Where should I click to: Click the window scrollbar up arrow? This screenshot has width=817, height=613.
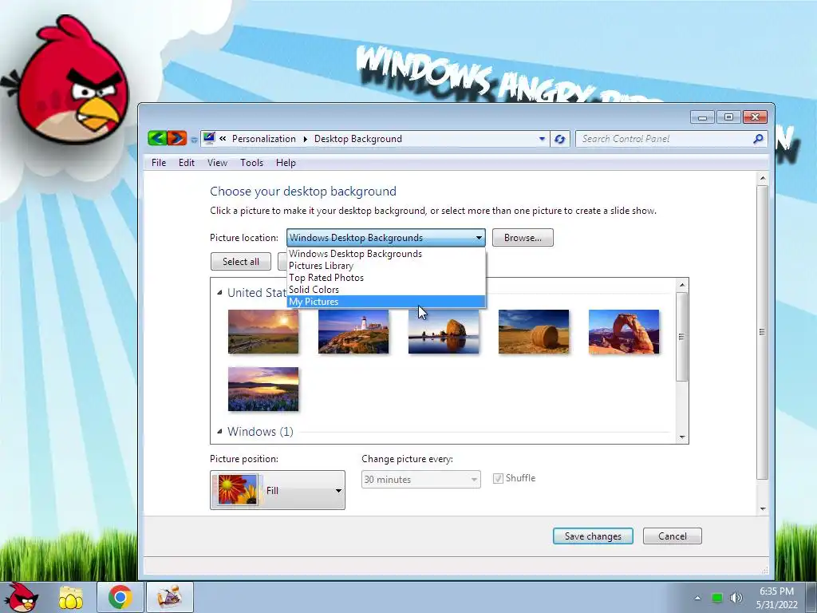(x=762, y=179)
